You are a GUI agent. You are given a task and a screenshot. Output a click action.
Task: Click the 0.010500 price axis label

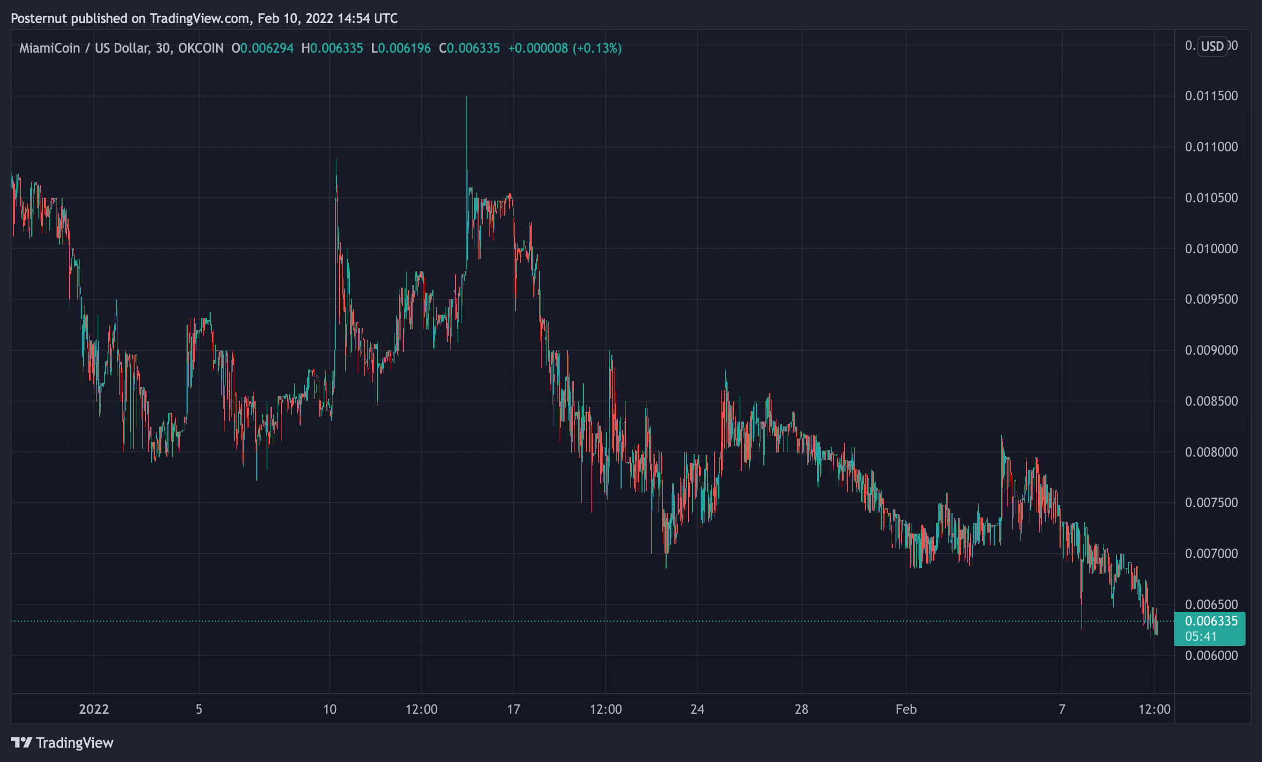pos(1212,198)
